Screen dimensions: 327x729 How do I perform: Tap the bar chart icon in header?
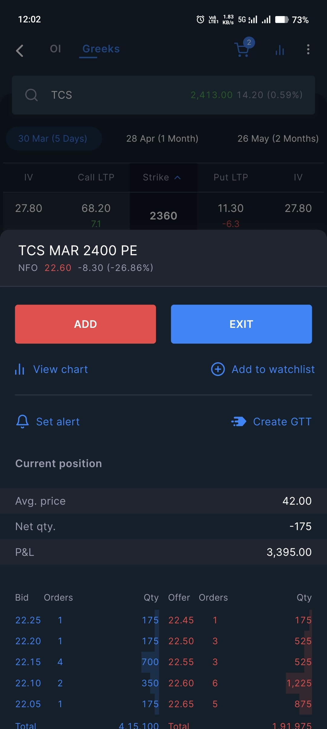[280, 50]
